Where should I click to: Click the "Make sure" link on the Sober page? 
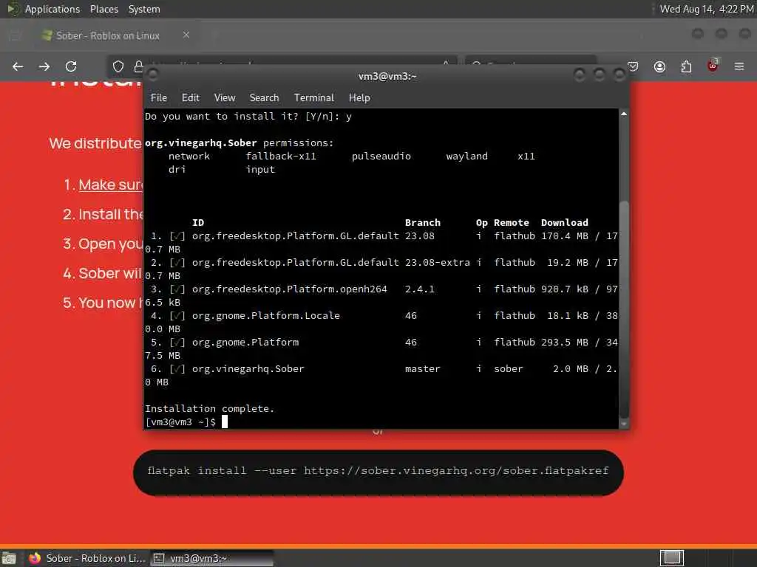point(111,185)
